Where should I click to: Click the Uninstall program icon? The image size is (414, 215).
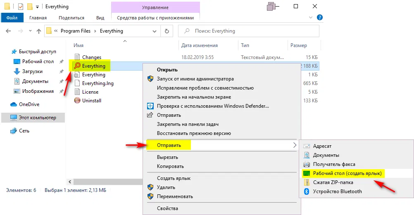click(77, 101)
